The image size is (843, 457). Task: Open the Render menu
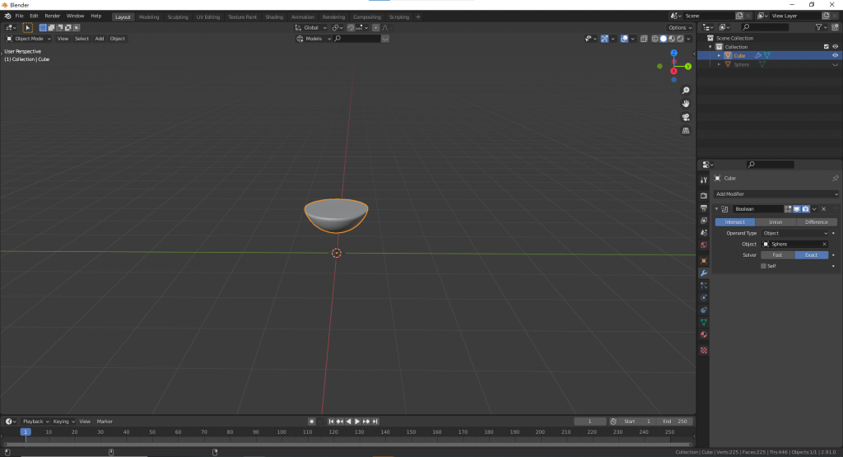click(x=52, y=16)
